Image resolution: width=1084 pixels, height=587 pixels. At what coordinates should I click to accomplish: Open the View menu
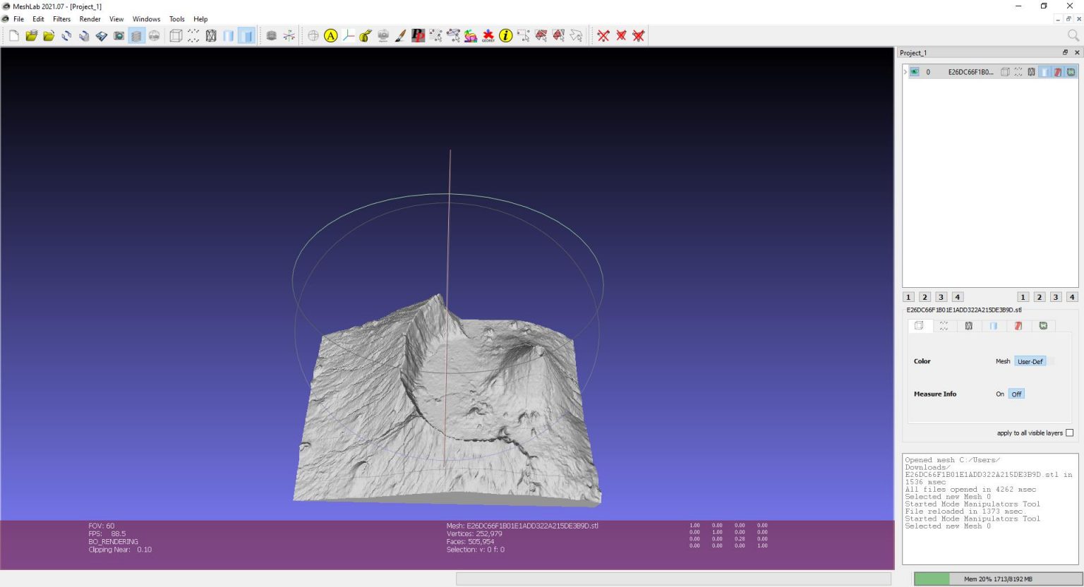coord(116,19)
